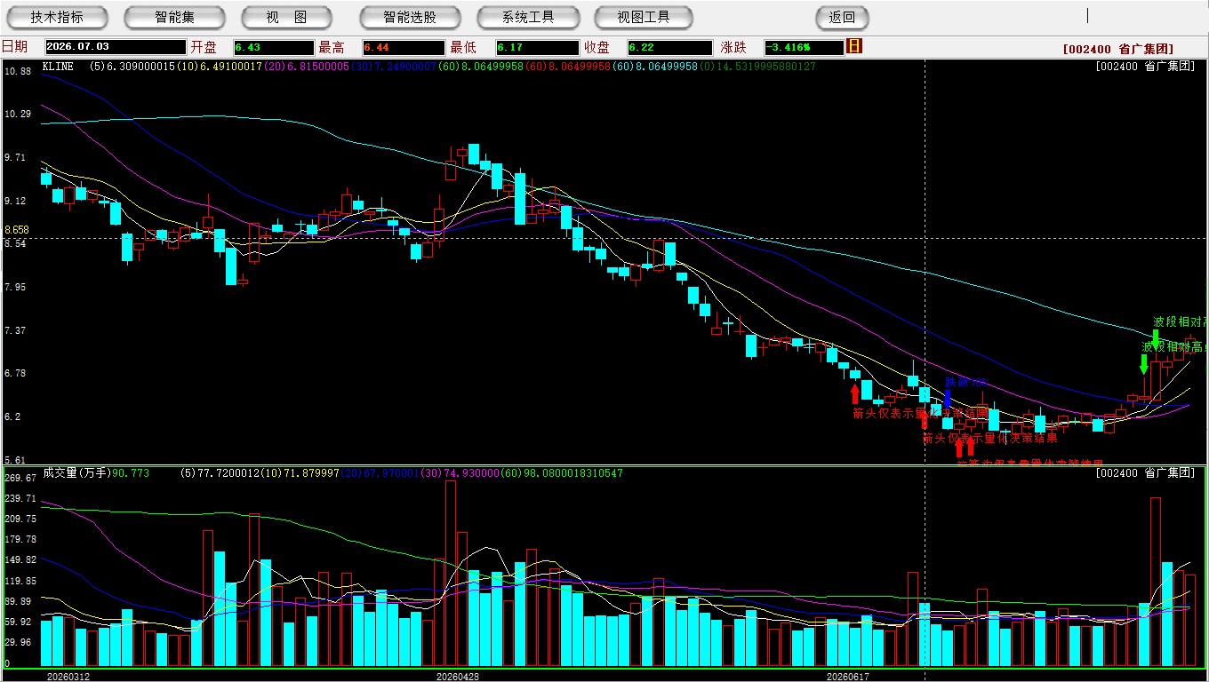Click the KLINE indicator label
Viewport: 1209px width, 682px height.
tap(58, 66)
